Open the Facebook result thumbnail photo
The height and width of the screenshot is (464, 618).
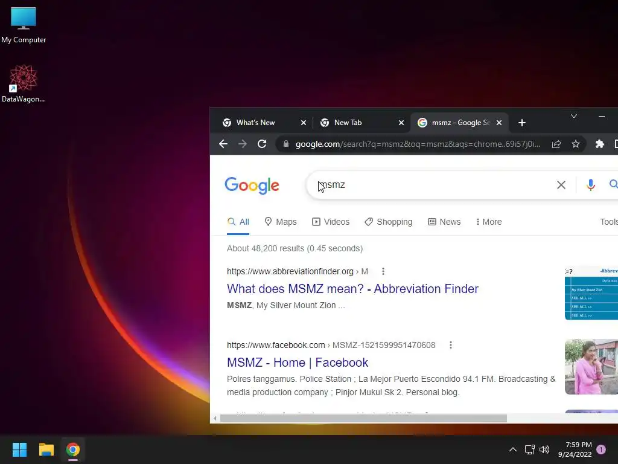point(591,367)
